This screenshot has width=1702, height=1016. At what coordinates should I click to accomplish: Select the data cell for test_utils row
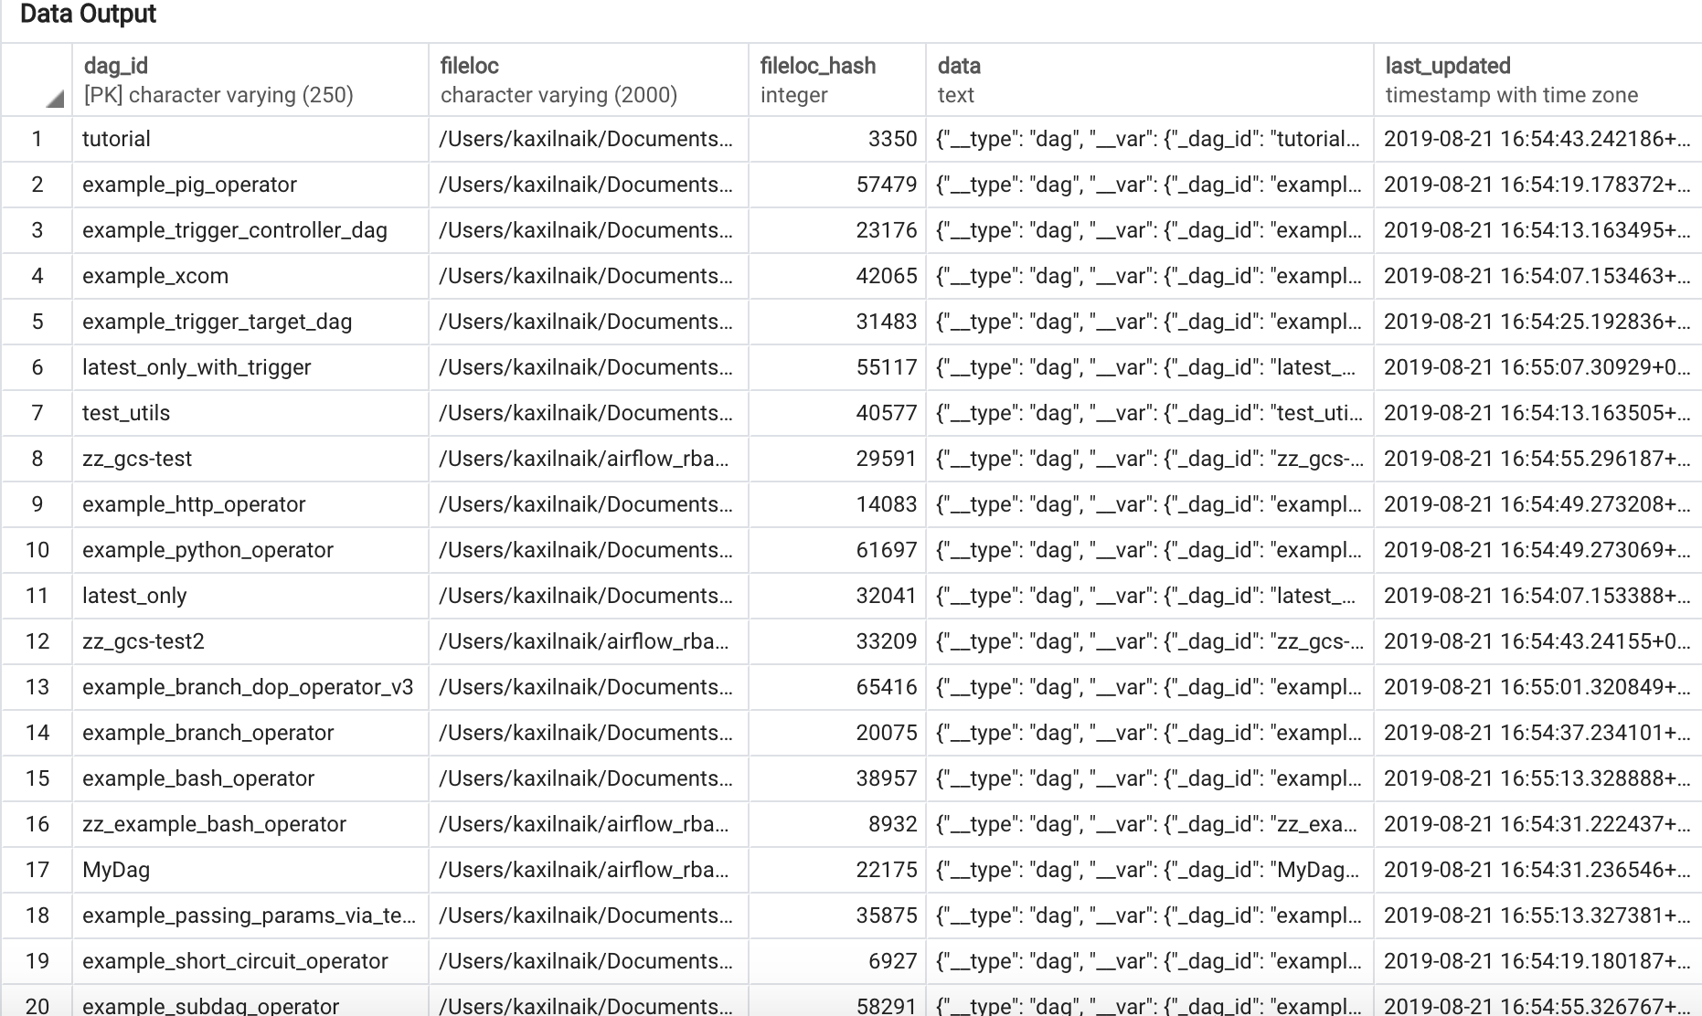(1149, 413)
